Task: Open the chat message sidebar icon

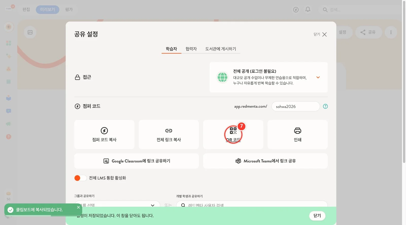Action: point(9,111)
